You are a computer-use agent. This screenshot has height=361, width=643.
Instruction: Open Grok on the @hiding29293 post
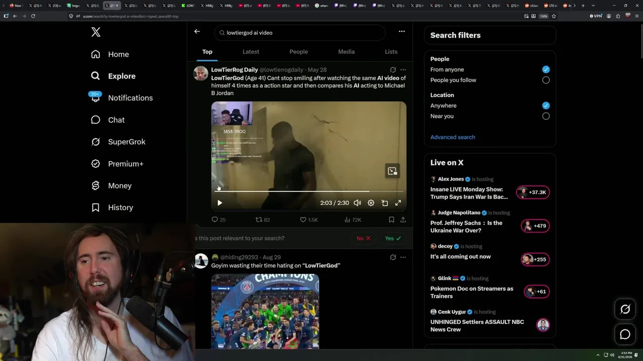pyautogui.click(x=393, y=257)
